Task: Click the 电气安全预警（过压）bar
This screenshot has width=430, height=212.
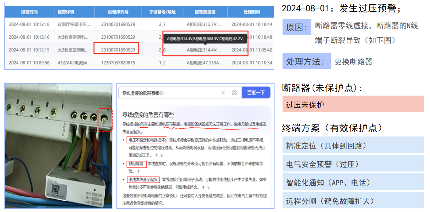Action: [353, 163]
